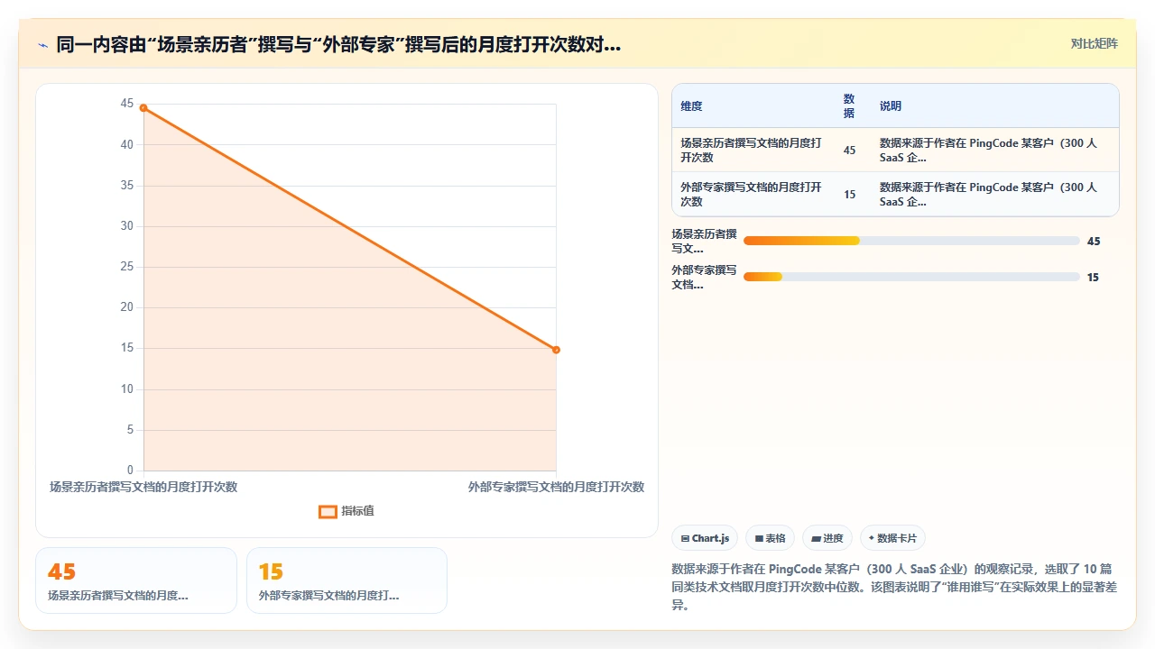The height and width of the screenshot is (649, 1155).
Task: Click the value 15 beside the progress bar
Action: 1093,278
